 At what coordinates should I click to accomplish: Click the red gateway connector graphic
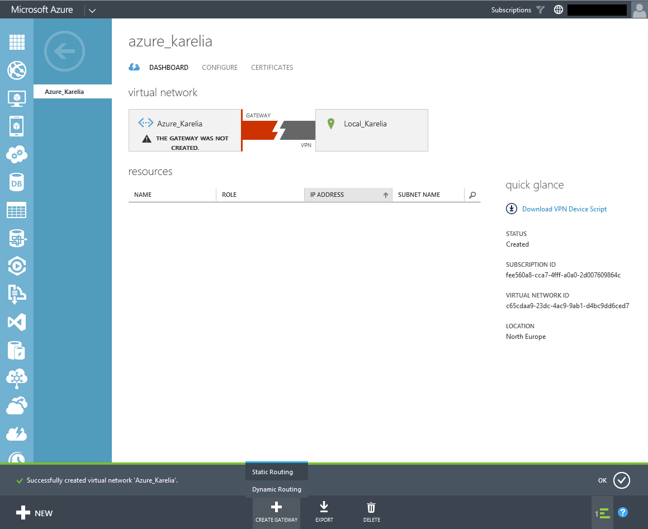tap(260, 130)
